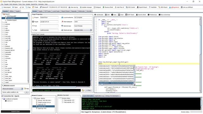
Task: Click Join us at #Slack
Action: pos(187,7)
